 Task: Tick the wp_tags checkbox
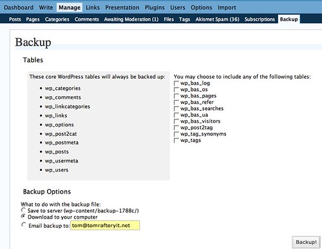[x=176, y=141]
